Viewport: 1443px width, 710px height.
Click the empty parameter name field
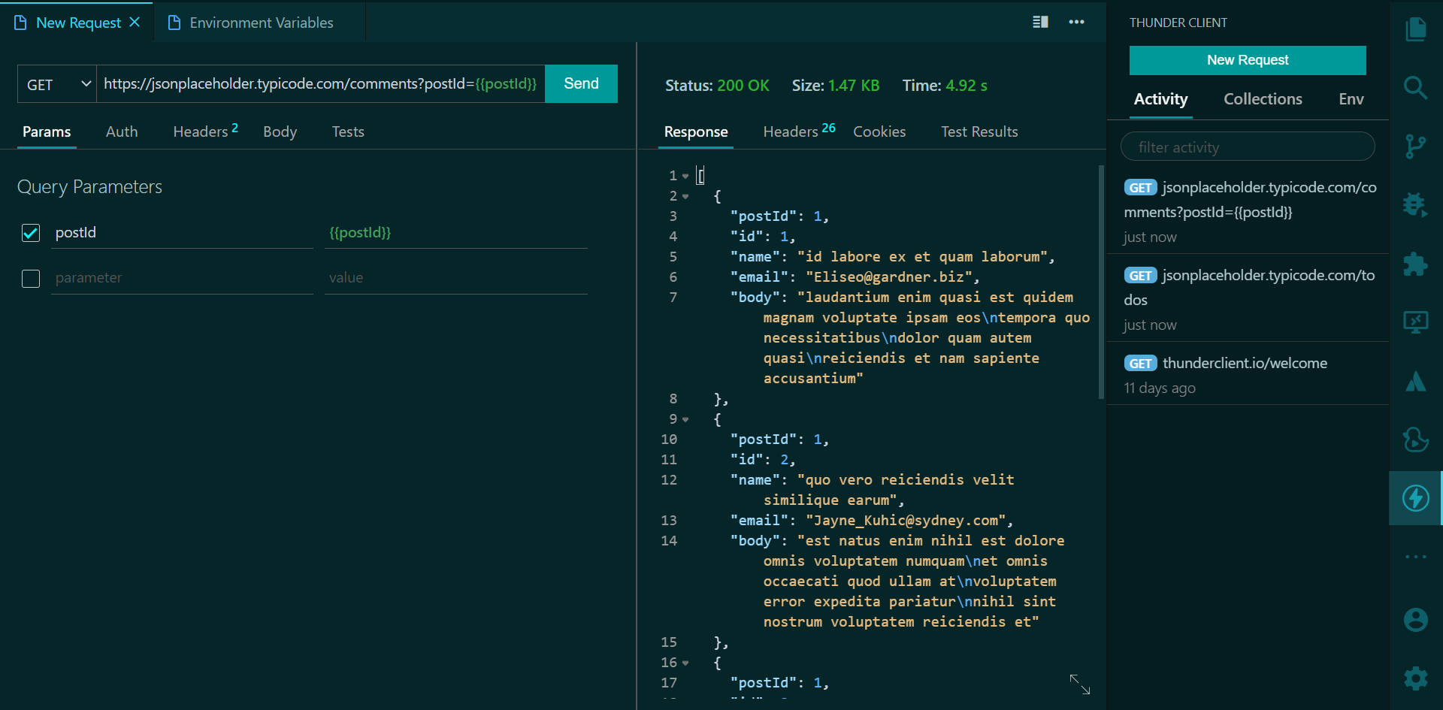click(182, 278)
